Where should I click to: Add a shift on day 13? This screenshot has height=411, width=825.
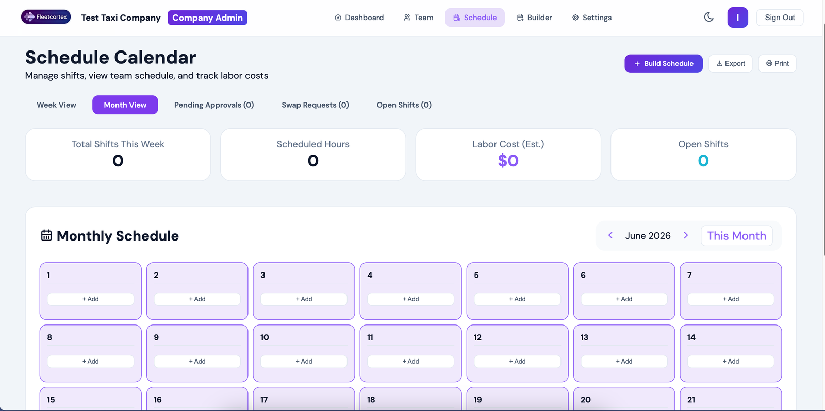tap(624, 361)
